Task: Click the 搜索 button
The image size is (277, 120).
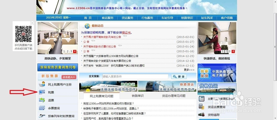Action: [x=179, y=77]
